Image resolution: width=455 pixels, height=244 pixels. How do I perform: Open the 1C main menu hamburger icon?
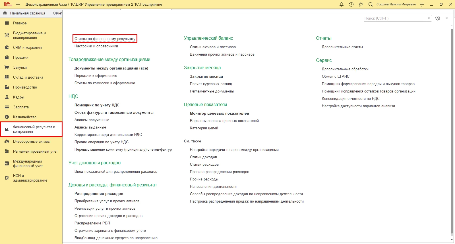coord(18,5)
